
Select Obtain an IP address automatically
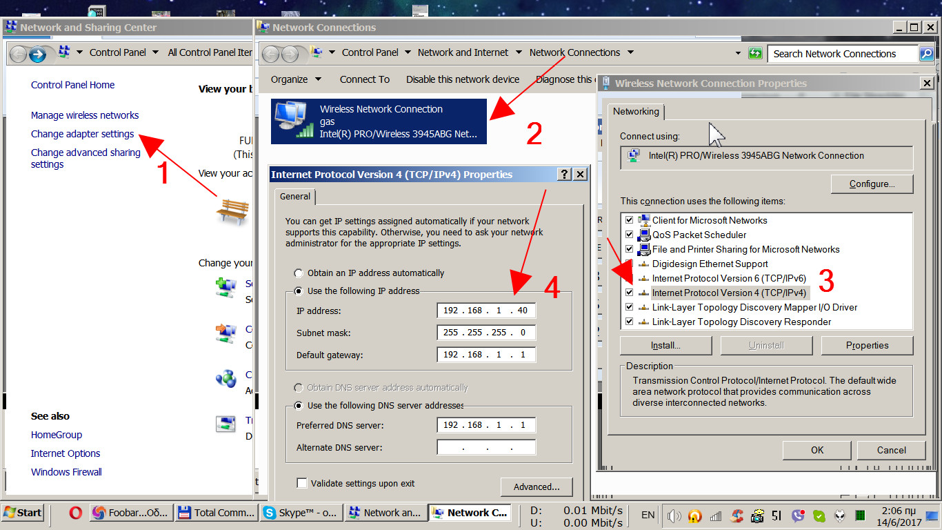(x=299, y=273)
